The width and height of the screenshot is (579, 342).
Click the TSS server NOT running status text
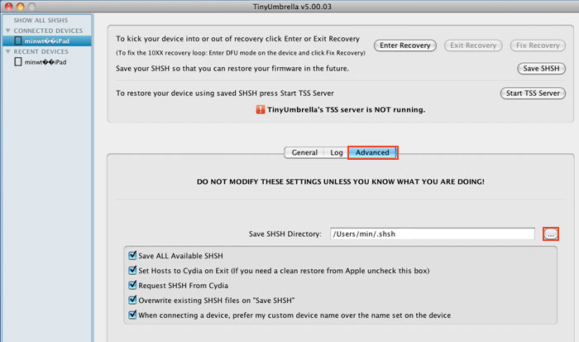(346, 109)
